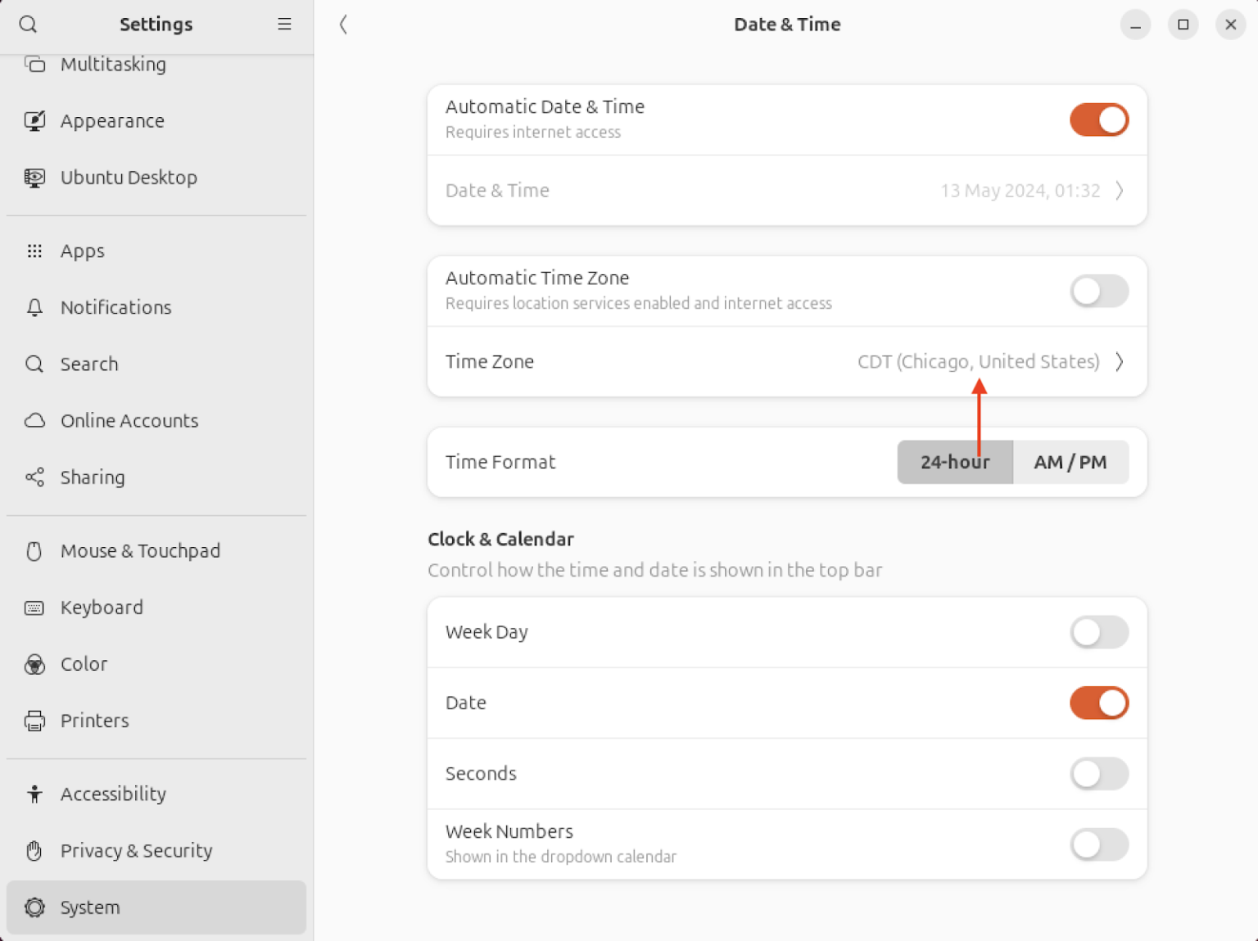This screenshot has height=941, width=1258.
Task: Click the Sharing network icon
Action: pyautogui.click(x=34, y=477)
